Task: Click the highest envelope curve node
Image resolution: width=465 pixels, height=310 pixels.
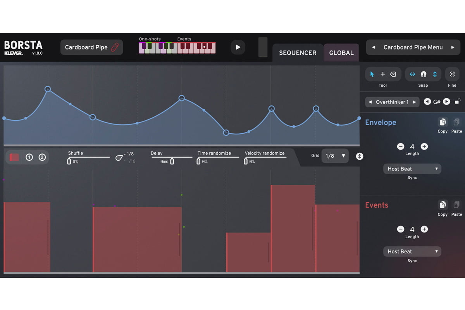Action: (48, 89)
